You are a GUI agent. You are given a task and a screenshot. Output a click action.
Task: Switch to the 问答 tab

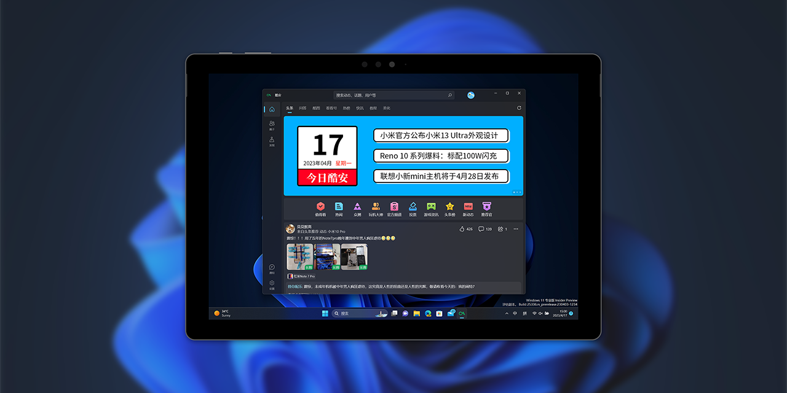pyautogui.click(x=303, y=108)
